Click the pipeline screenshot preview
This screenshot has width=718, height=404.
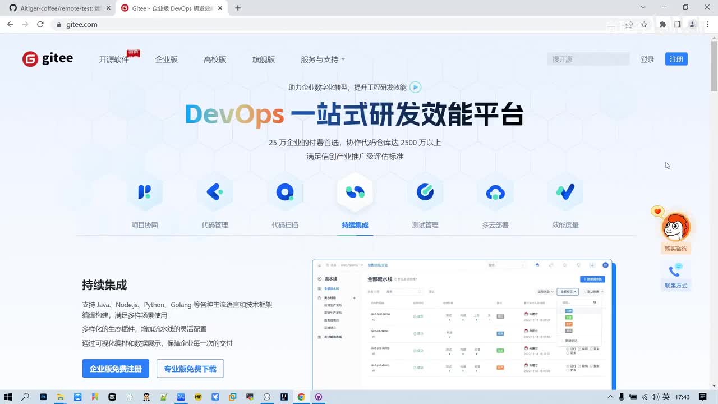(x=464, y=324)
